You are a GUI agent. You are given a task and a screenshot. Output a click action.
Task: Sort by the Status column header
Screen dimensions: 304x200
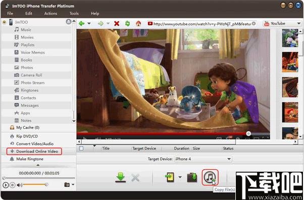click(x=228, y=148)
